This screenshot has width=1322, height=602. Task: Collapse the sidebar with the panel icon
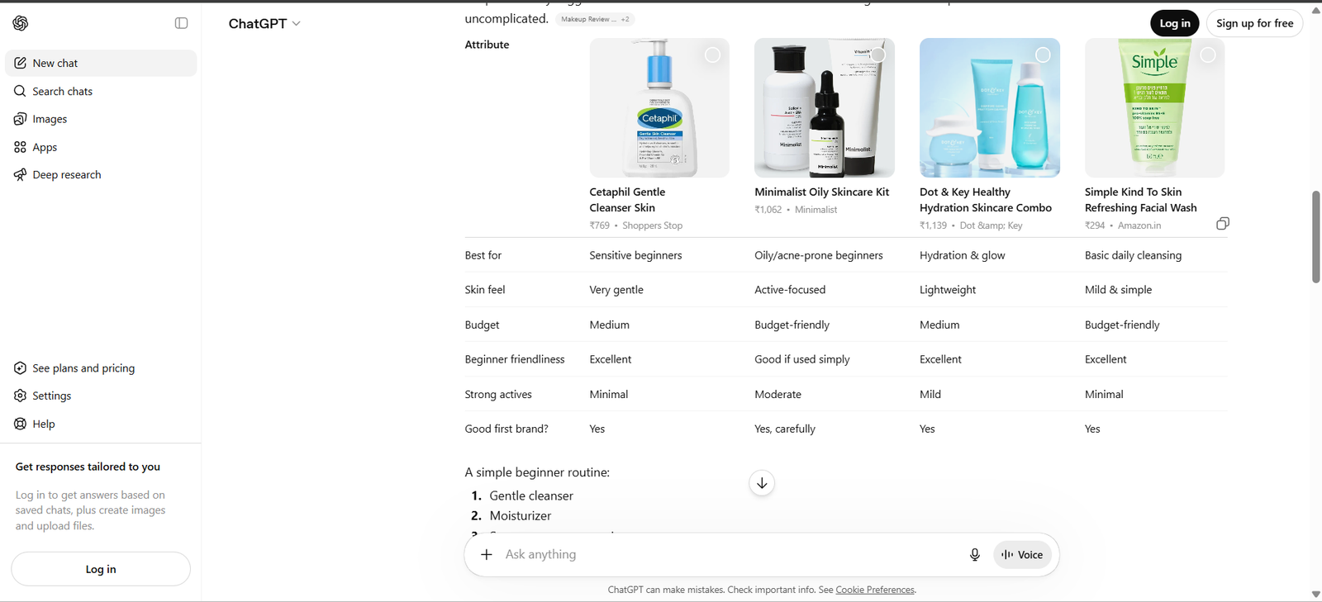pyautogui.click(x=182, y=23)
